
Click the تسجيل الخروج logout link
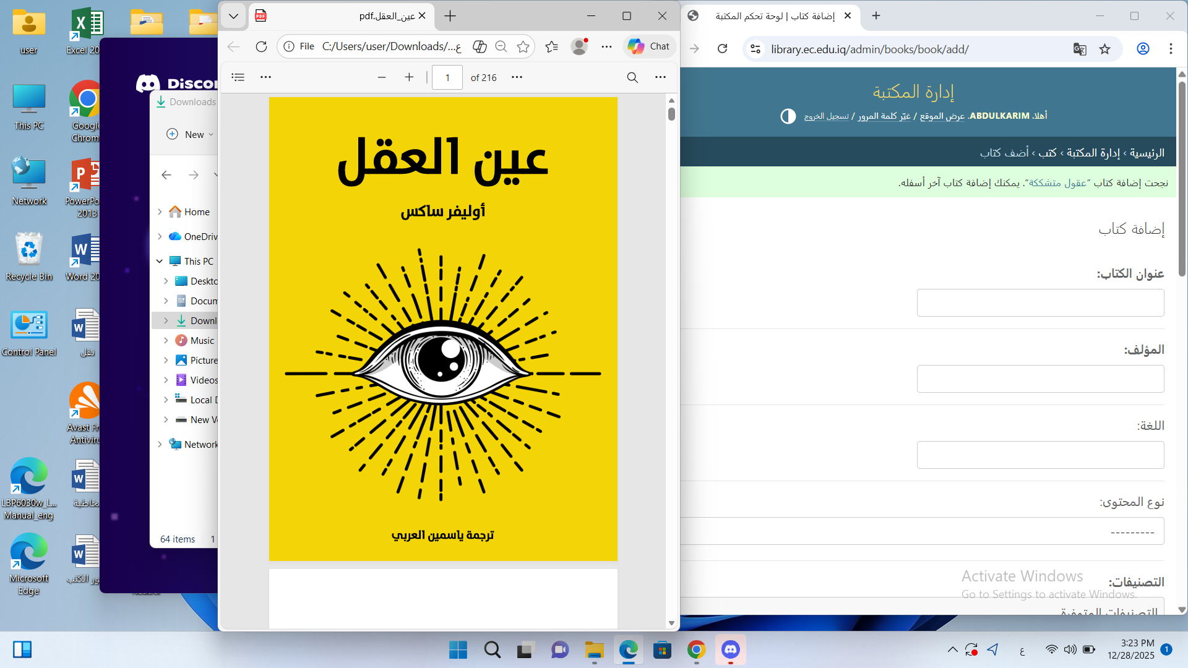(826, 116)
